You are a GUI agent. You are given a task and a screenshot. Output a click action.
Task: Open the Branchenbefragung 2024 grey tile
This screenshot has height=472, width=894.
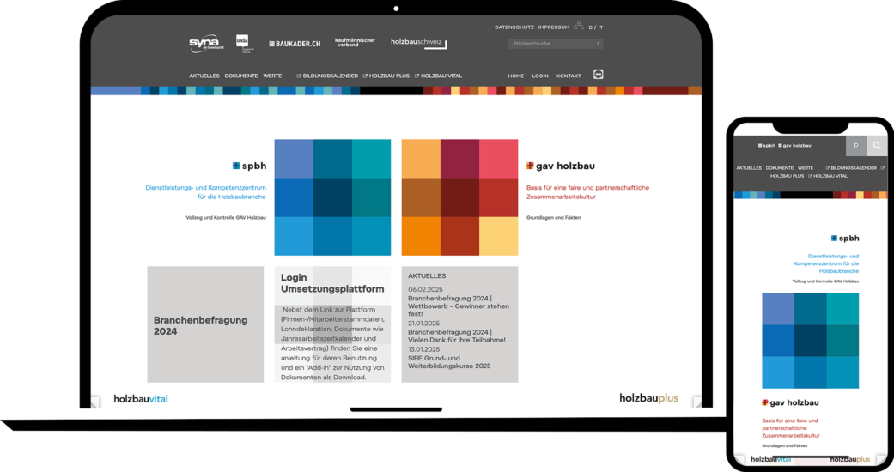tap(205, 324)
